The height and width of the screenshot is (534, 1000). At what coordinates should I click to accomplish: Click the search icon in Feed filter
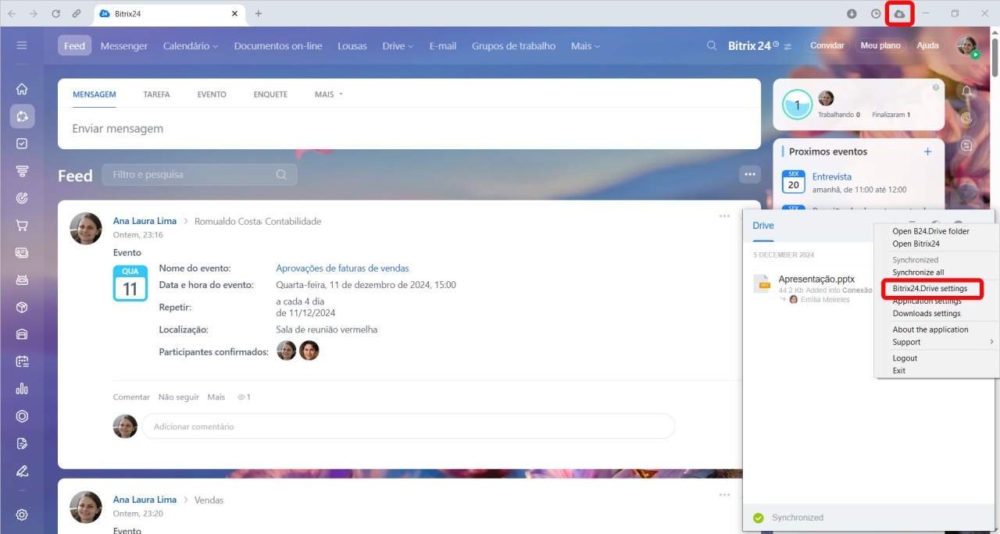pyautogui.click(x=281, y=175)
